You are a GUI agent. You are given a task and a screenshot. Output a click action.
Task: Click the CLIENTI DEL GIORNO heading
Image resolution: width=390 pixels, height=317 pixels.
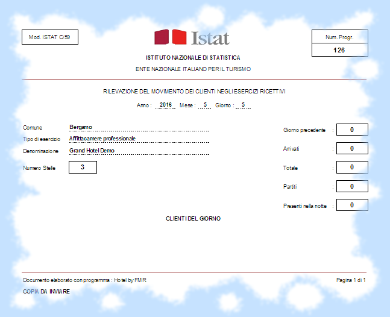click(193, 219)
